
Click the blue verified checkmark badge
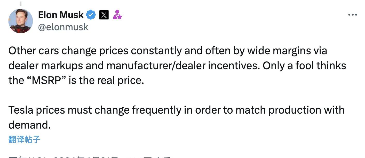pos(91,15)
